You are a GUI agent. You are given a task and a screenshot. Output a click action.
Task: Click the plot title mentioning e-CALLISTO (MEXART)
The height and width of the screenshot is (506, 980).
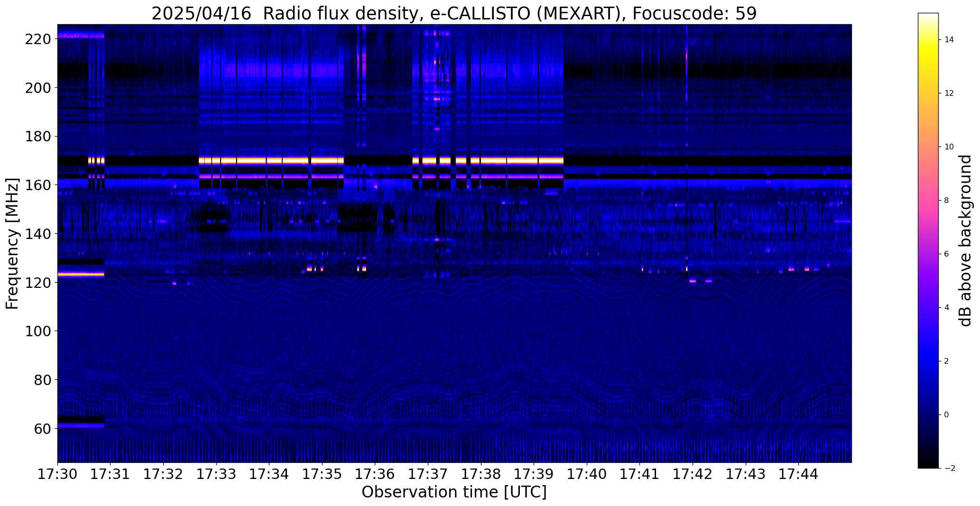[x=454, y=14]
